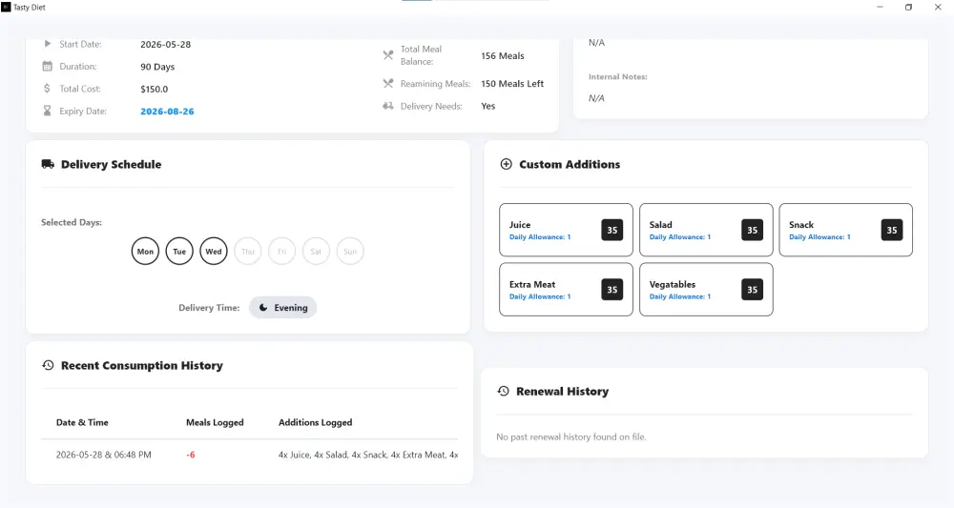Toggle the Wed delivery day circle

pos(214,251)
